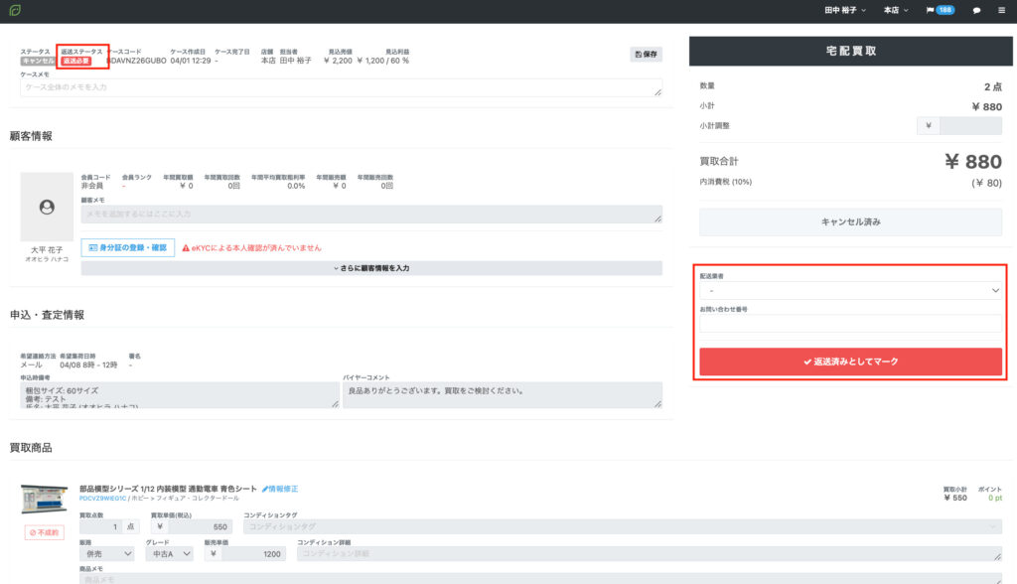Click the 見込売価 value ¥ 2,200
1017x584 pixels.
338,61
